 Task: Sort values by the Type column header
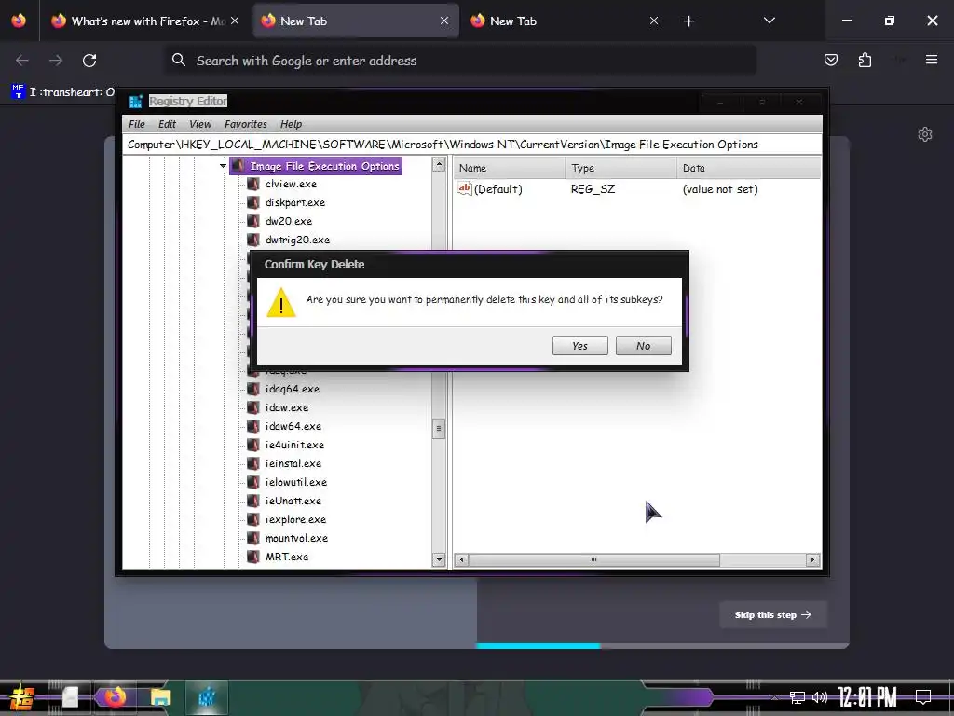[x=620, y=168]
